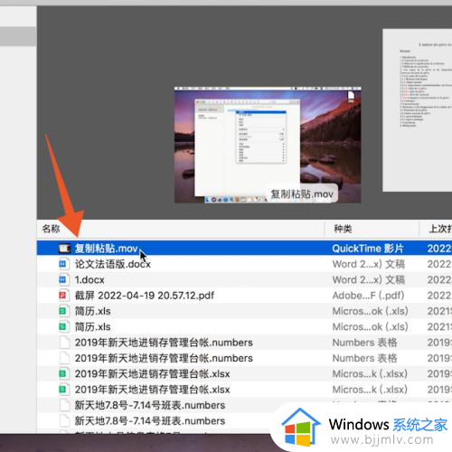
Task: Click blank icon of first 2019年 numbers file
Action: click(63, 343)
